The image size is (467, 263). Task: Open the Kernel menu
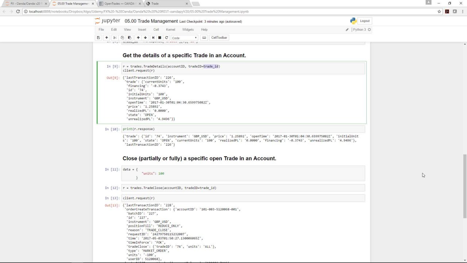[170, 30]
